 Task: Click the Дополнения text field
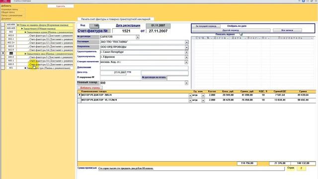(144, 68)
